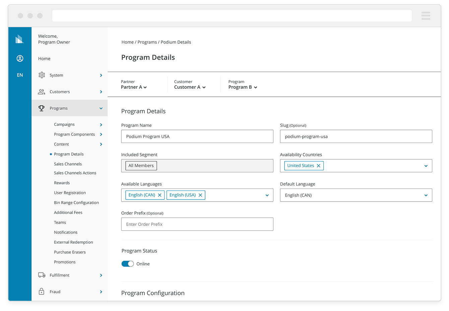Click the Podium Details breadcrumb
The width and height of the screenshot is (449, 311).
(176, 42)
